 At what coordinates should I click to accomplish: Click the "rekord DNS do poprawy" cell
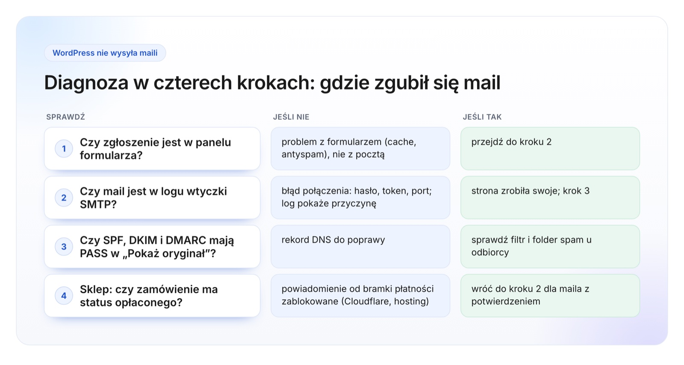tap(360, 246)
